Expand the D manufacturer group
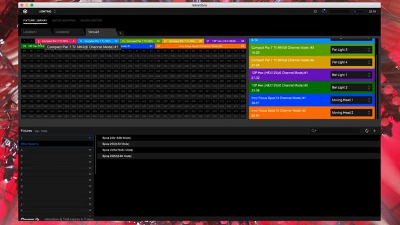Image resolution: width=400 pixels, height=225 pixels. (x=90, y=168)
